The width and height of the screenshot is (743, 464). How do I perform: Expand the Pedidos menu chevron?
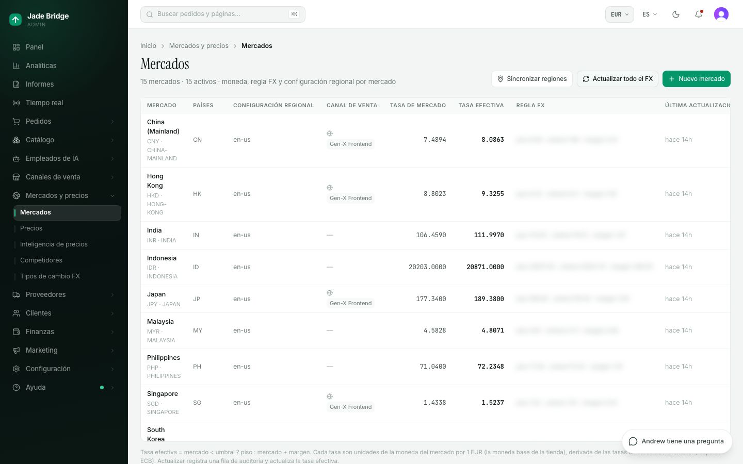112,121
